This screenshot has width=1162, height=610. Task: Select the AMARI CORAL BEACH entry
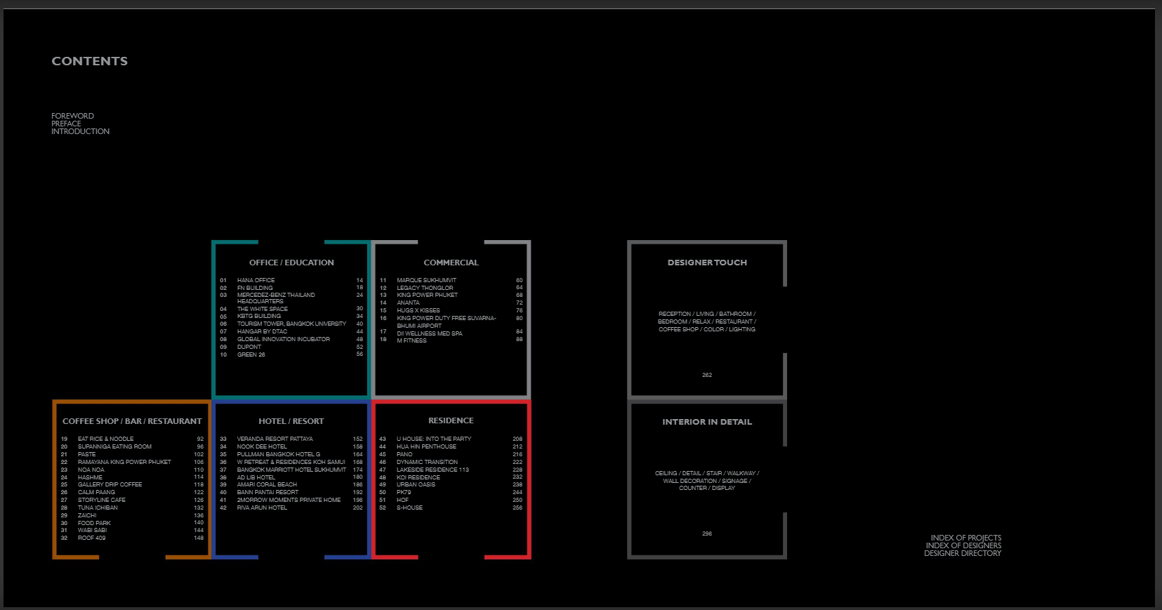(x=267, y=484)
